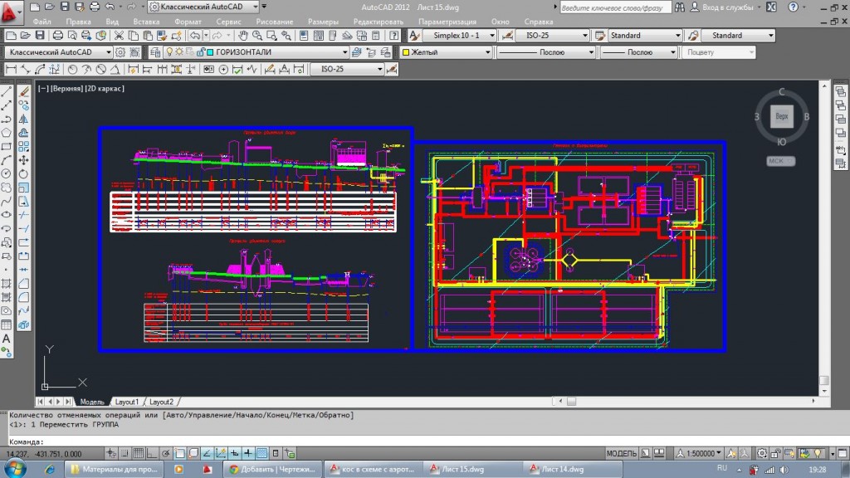
Task: Toggle Object snap in status bar
Action: pyautogui.click(x=179, y=453)
